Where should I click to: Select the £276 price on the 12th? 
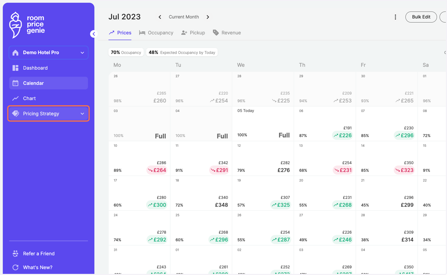284,170
